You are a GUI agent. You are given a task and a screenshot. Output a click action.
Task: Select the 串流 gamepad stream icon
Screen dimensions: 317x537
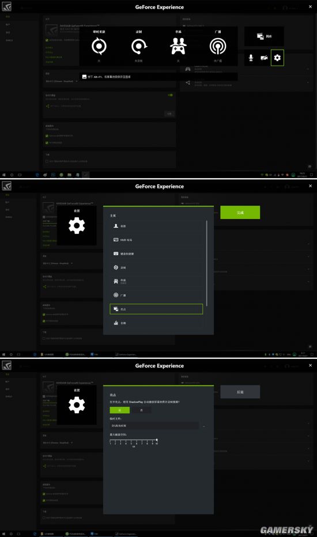click(x=178, y=46)
